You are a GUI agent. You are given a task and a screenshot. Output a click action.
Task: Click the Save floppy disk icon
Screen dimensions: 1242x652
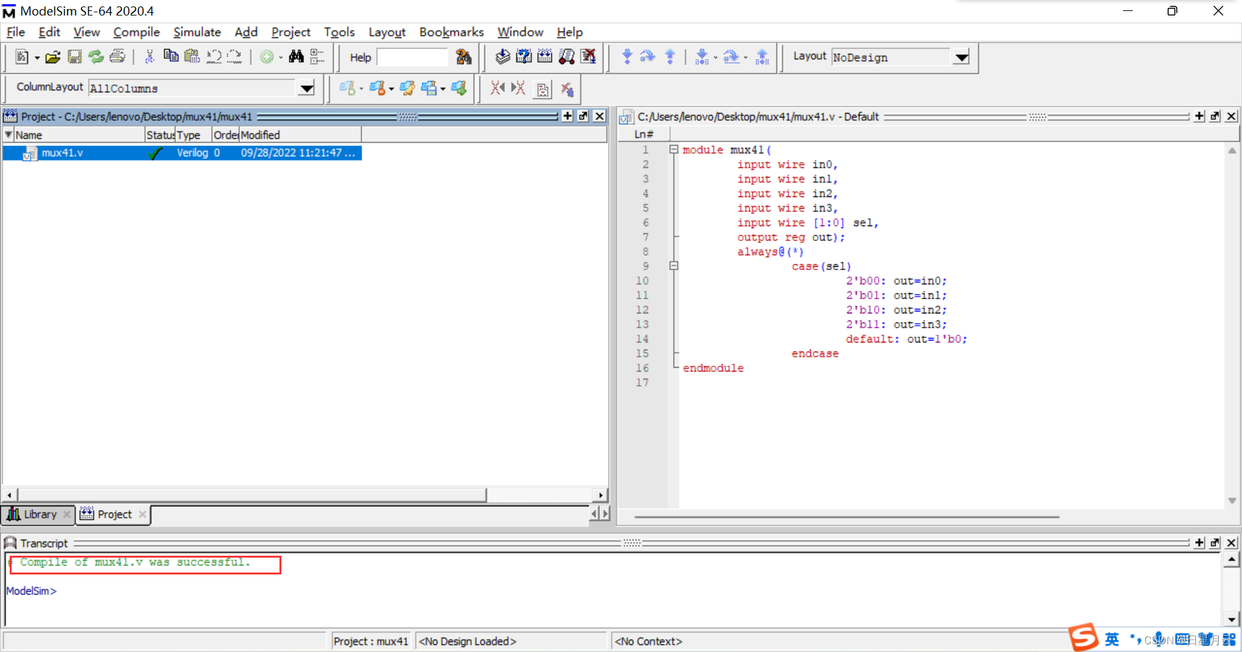[x=75, y=57]
